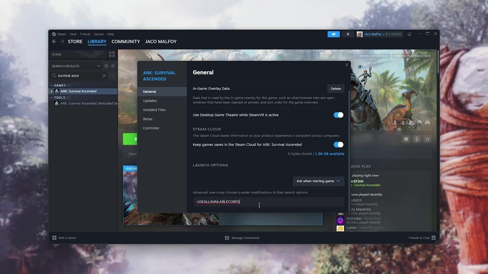
Task: Click the Jaco Malfoy profile avatar
Action: pyautogui.click(x=360, y=34)
